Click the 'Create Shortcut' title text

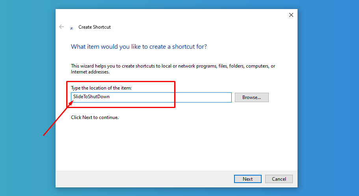[95, 27]
